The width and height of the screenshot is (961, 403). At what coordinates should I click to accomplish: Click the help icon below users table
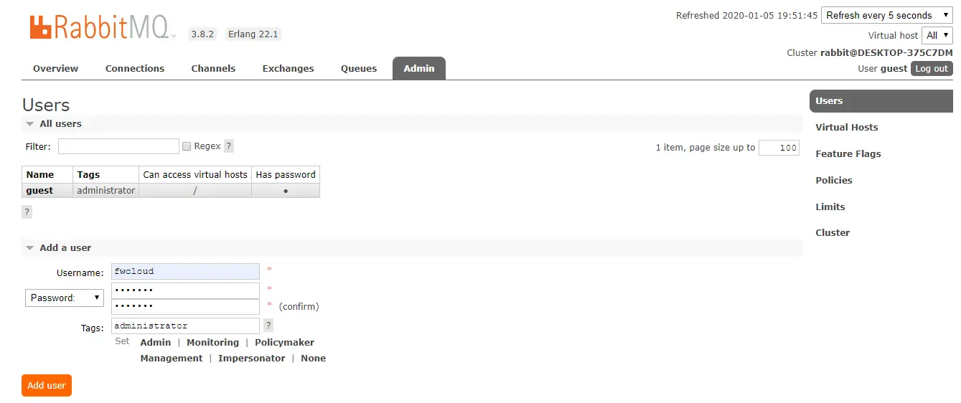coord(27,212)
